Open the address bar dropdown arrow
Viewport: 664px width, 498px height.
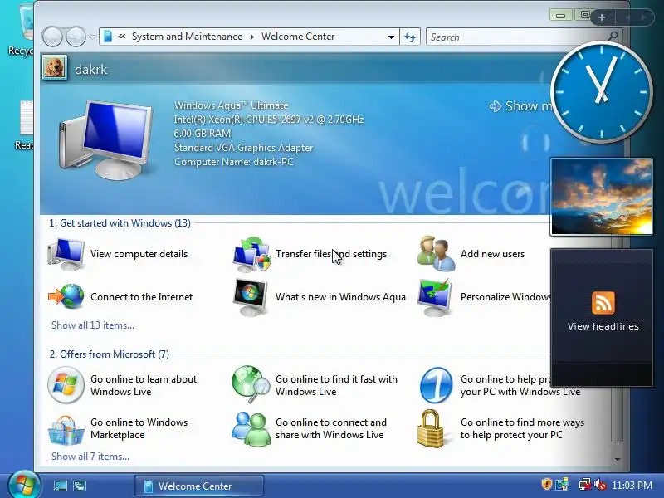click(391, 37)
